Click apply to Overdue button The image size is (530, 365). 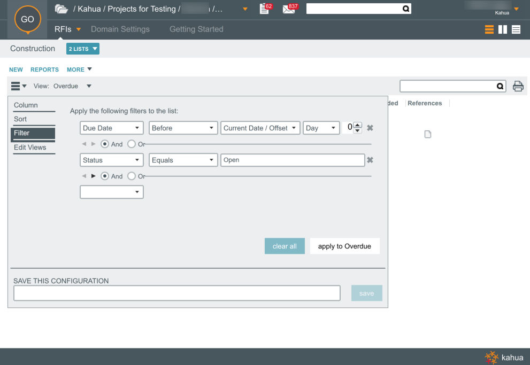click(344, 246)
